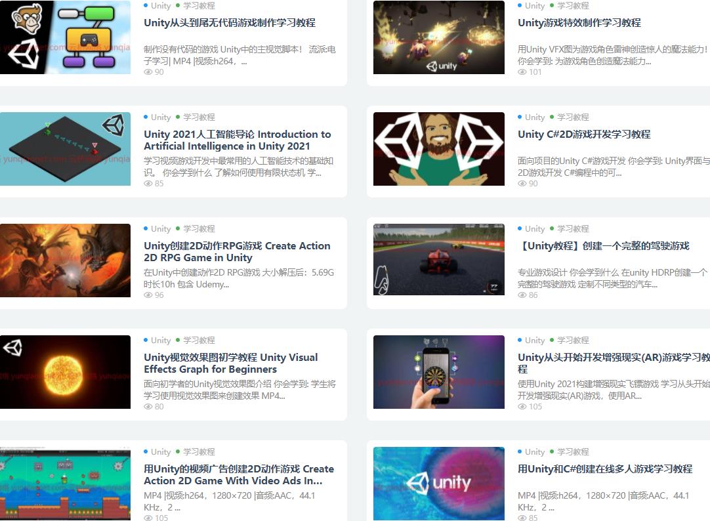Open Create Action 2D Game With Video Ads title
This screenshot has width=710, height=521.
coord(239,474)
